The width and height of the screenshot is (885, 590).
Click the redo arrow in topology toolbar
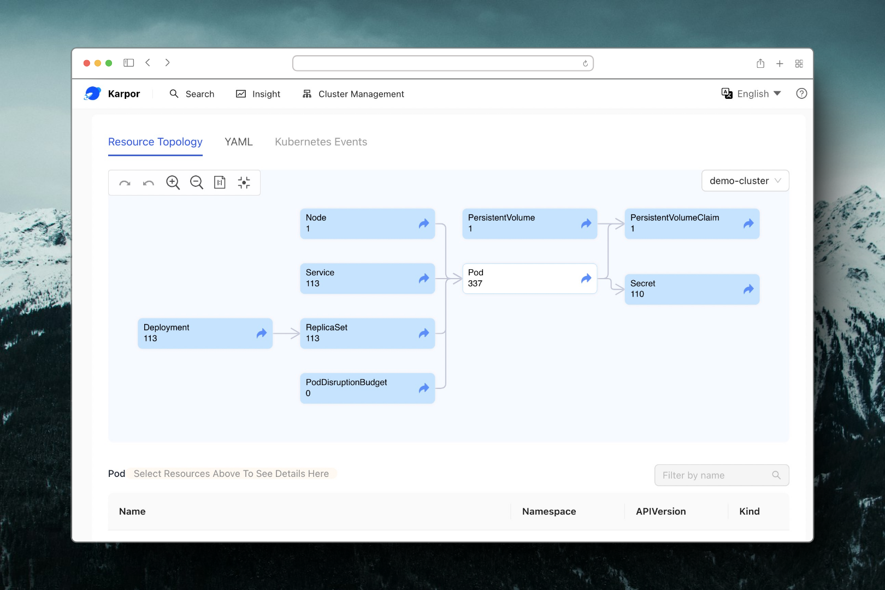coord(125,183)
